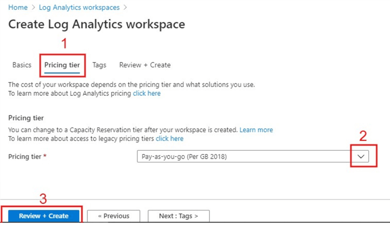Open Learn more about Capacity Reservation
This screenshot has width=390, height=225.
pyautogui.click(x=256, y=130)
